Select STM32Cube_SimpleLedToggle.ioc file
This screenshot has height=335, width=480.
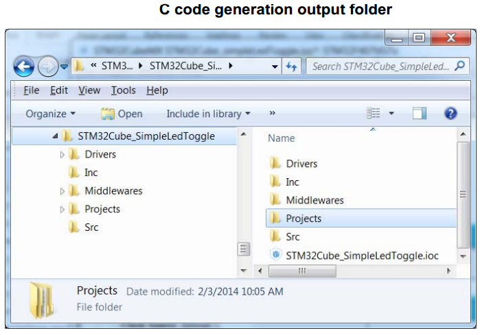click(x=362, y=256)
